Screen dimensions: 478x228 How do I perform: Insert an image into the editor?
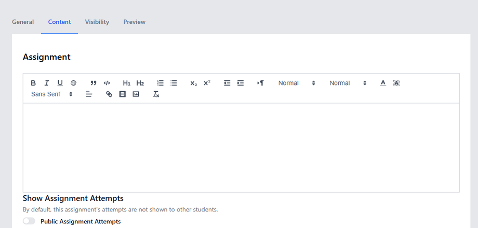[136, 94]
